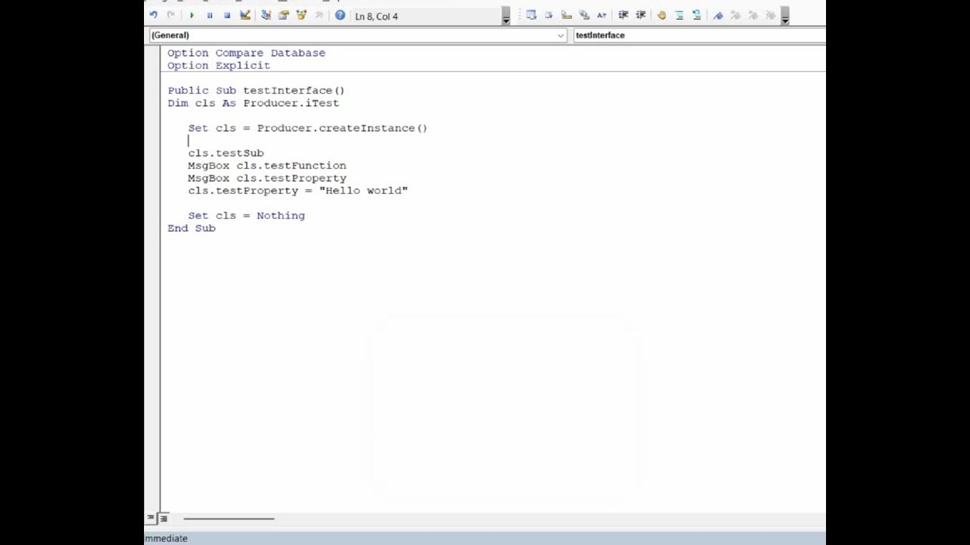Click the Clear All Bookmarks icon
The width and height of the screenshot is (970, 545).
tap(770, 15)
